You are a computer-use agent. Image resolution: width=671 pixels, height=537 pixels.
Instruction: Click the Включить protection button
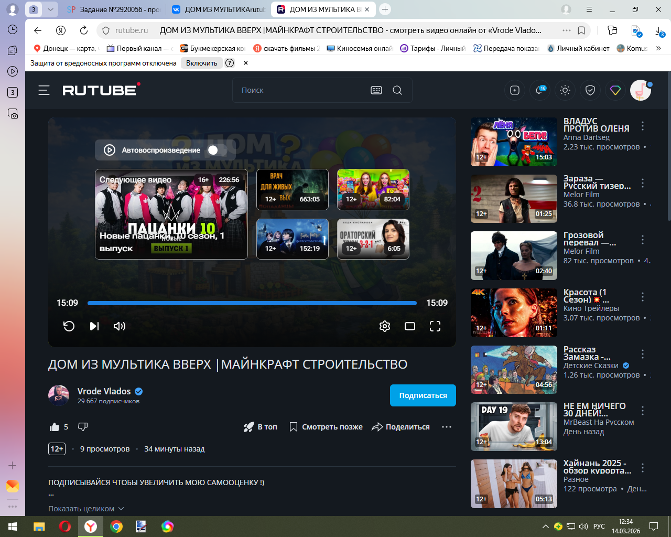tap(201, 63)
